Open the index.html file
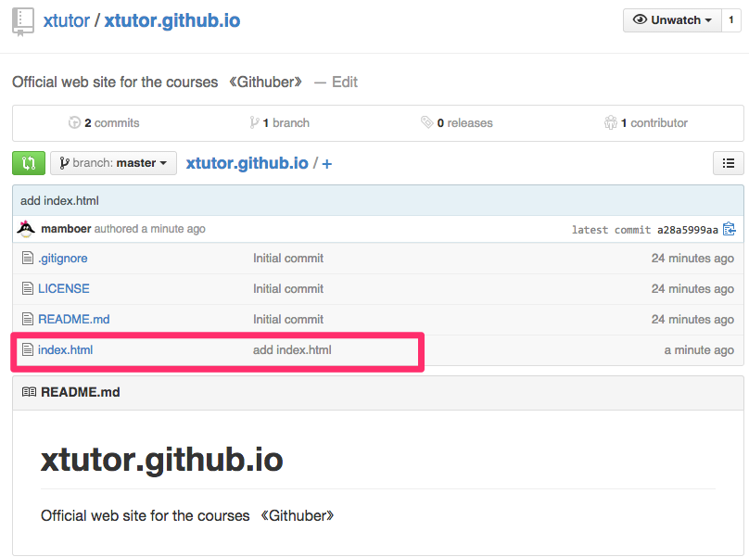Image resolution: width=749 pixels, height=557 pixels. (66, 350)
